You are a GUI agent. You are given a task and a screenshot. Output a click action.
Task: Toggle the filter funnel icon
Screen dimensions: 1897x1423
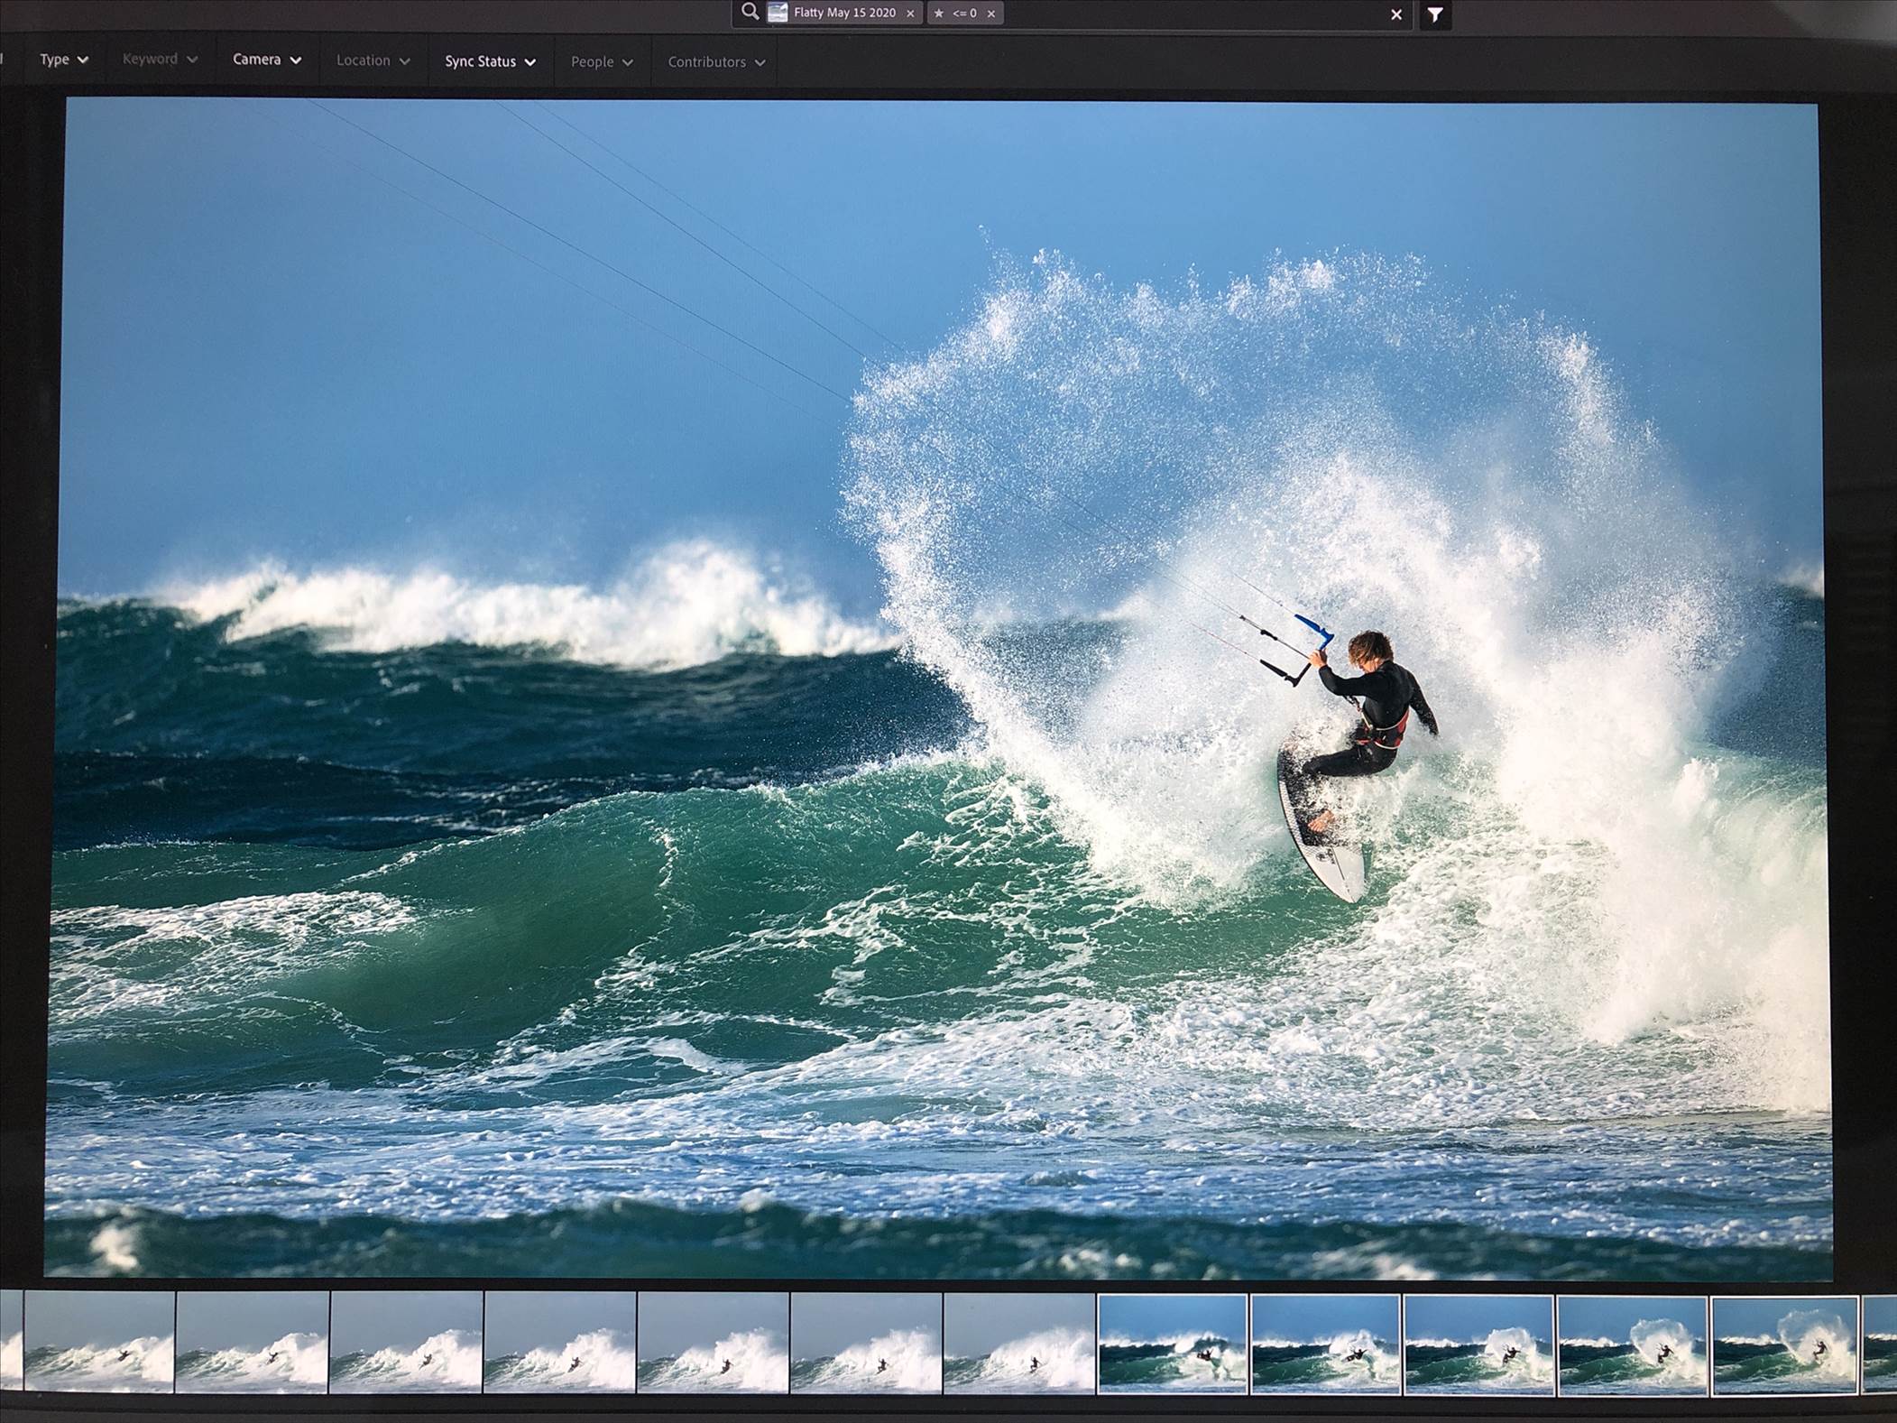1434,15
